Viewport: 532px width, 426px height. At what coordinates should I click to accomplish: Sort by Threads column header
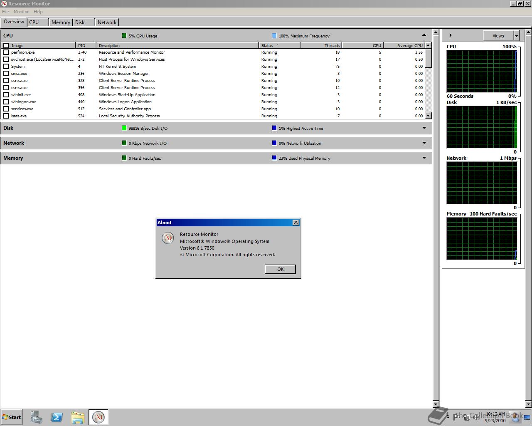pyautogui.click(x=321, y=45)
